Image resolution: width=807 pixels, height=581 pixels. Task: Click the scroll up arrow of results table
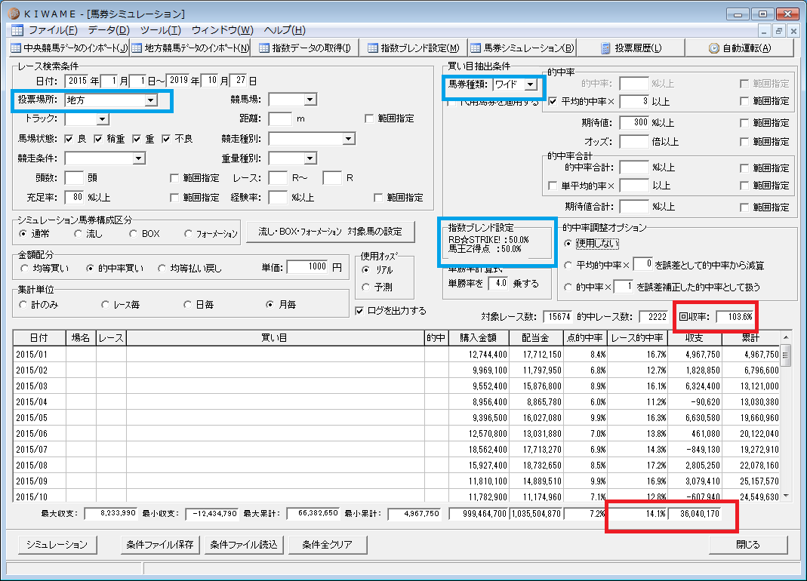point(785,337)
